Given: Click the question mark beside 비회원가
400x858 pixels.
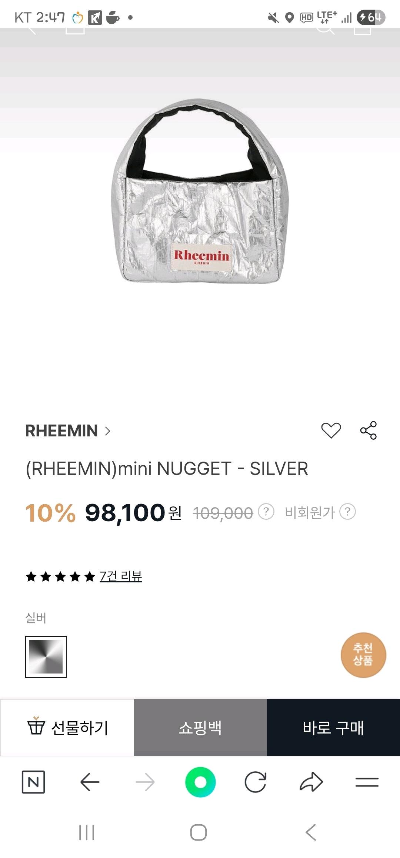Looking at the screenshot, I should point(347,512).
